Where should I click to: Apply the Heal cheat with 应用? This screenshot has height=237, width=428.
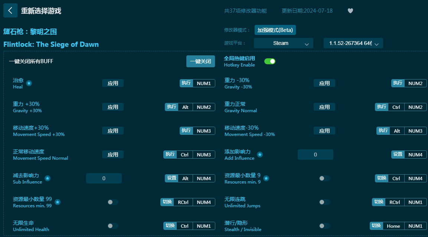point(113,83)
